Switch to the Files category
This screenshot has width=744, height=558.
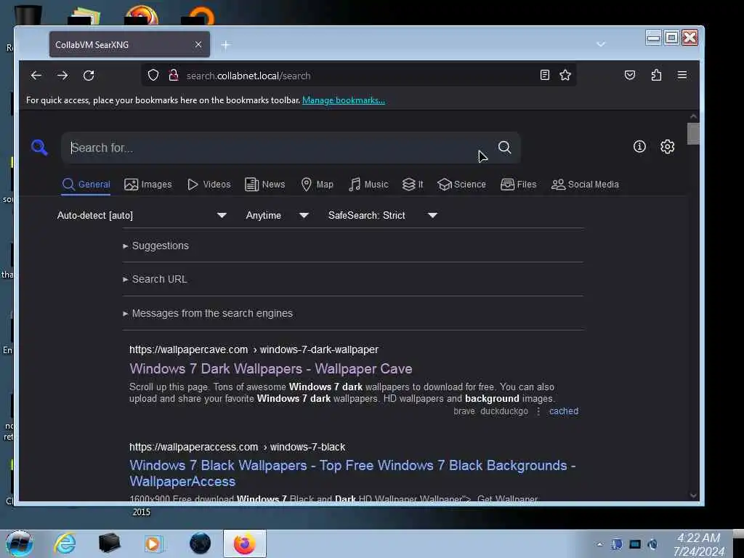coord(518,185)
